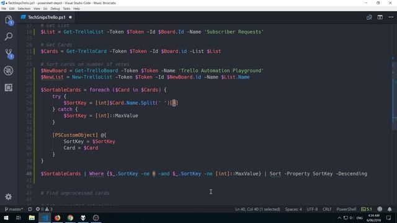Click the Synchronize Changes icon in status bar

point(30,209)
